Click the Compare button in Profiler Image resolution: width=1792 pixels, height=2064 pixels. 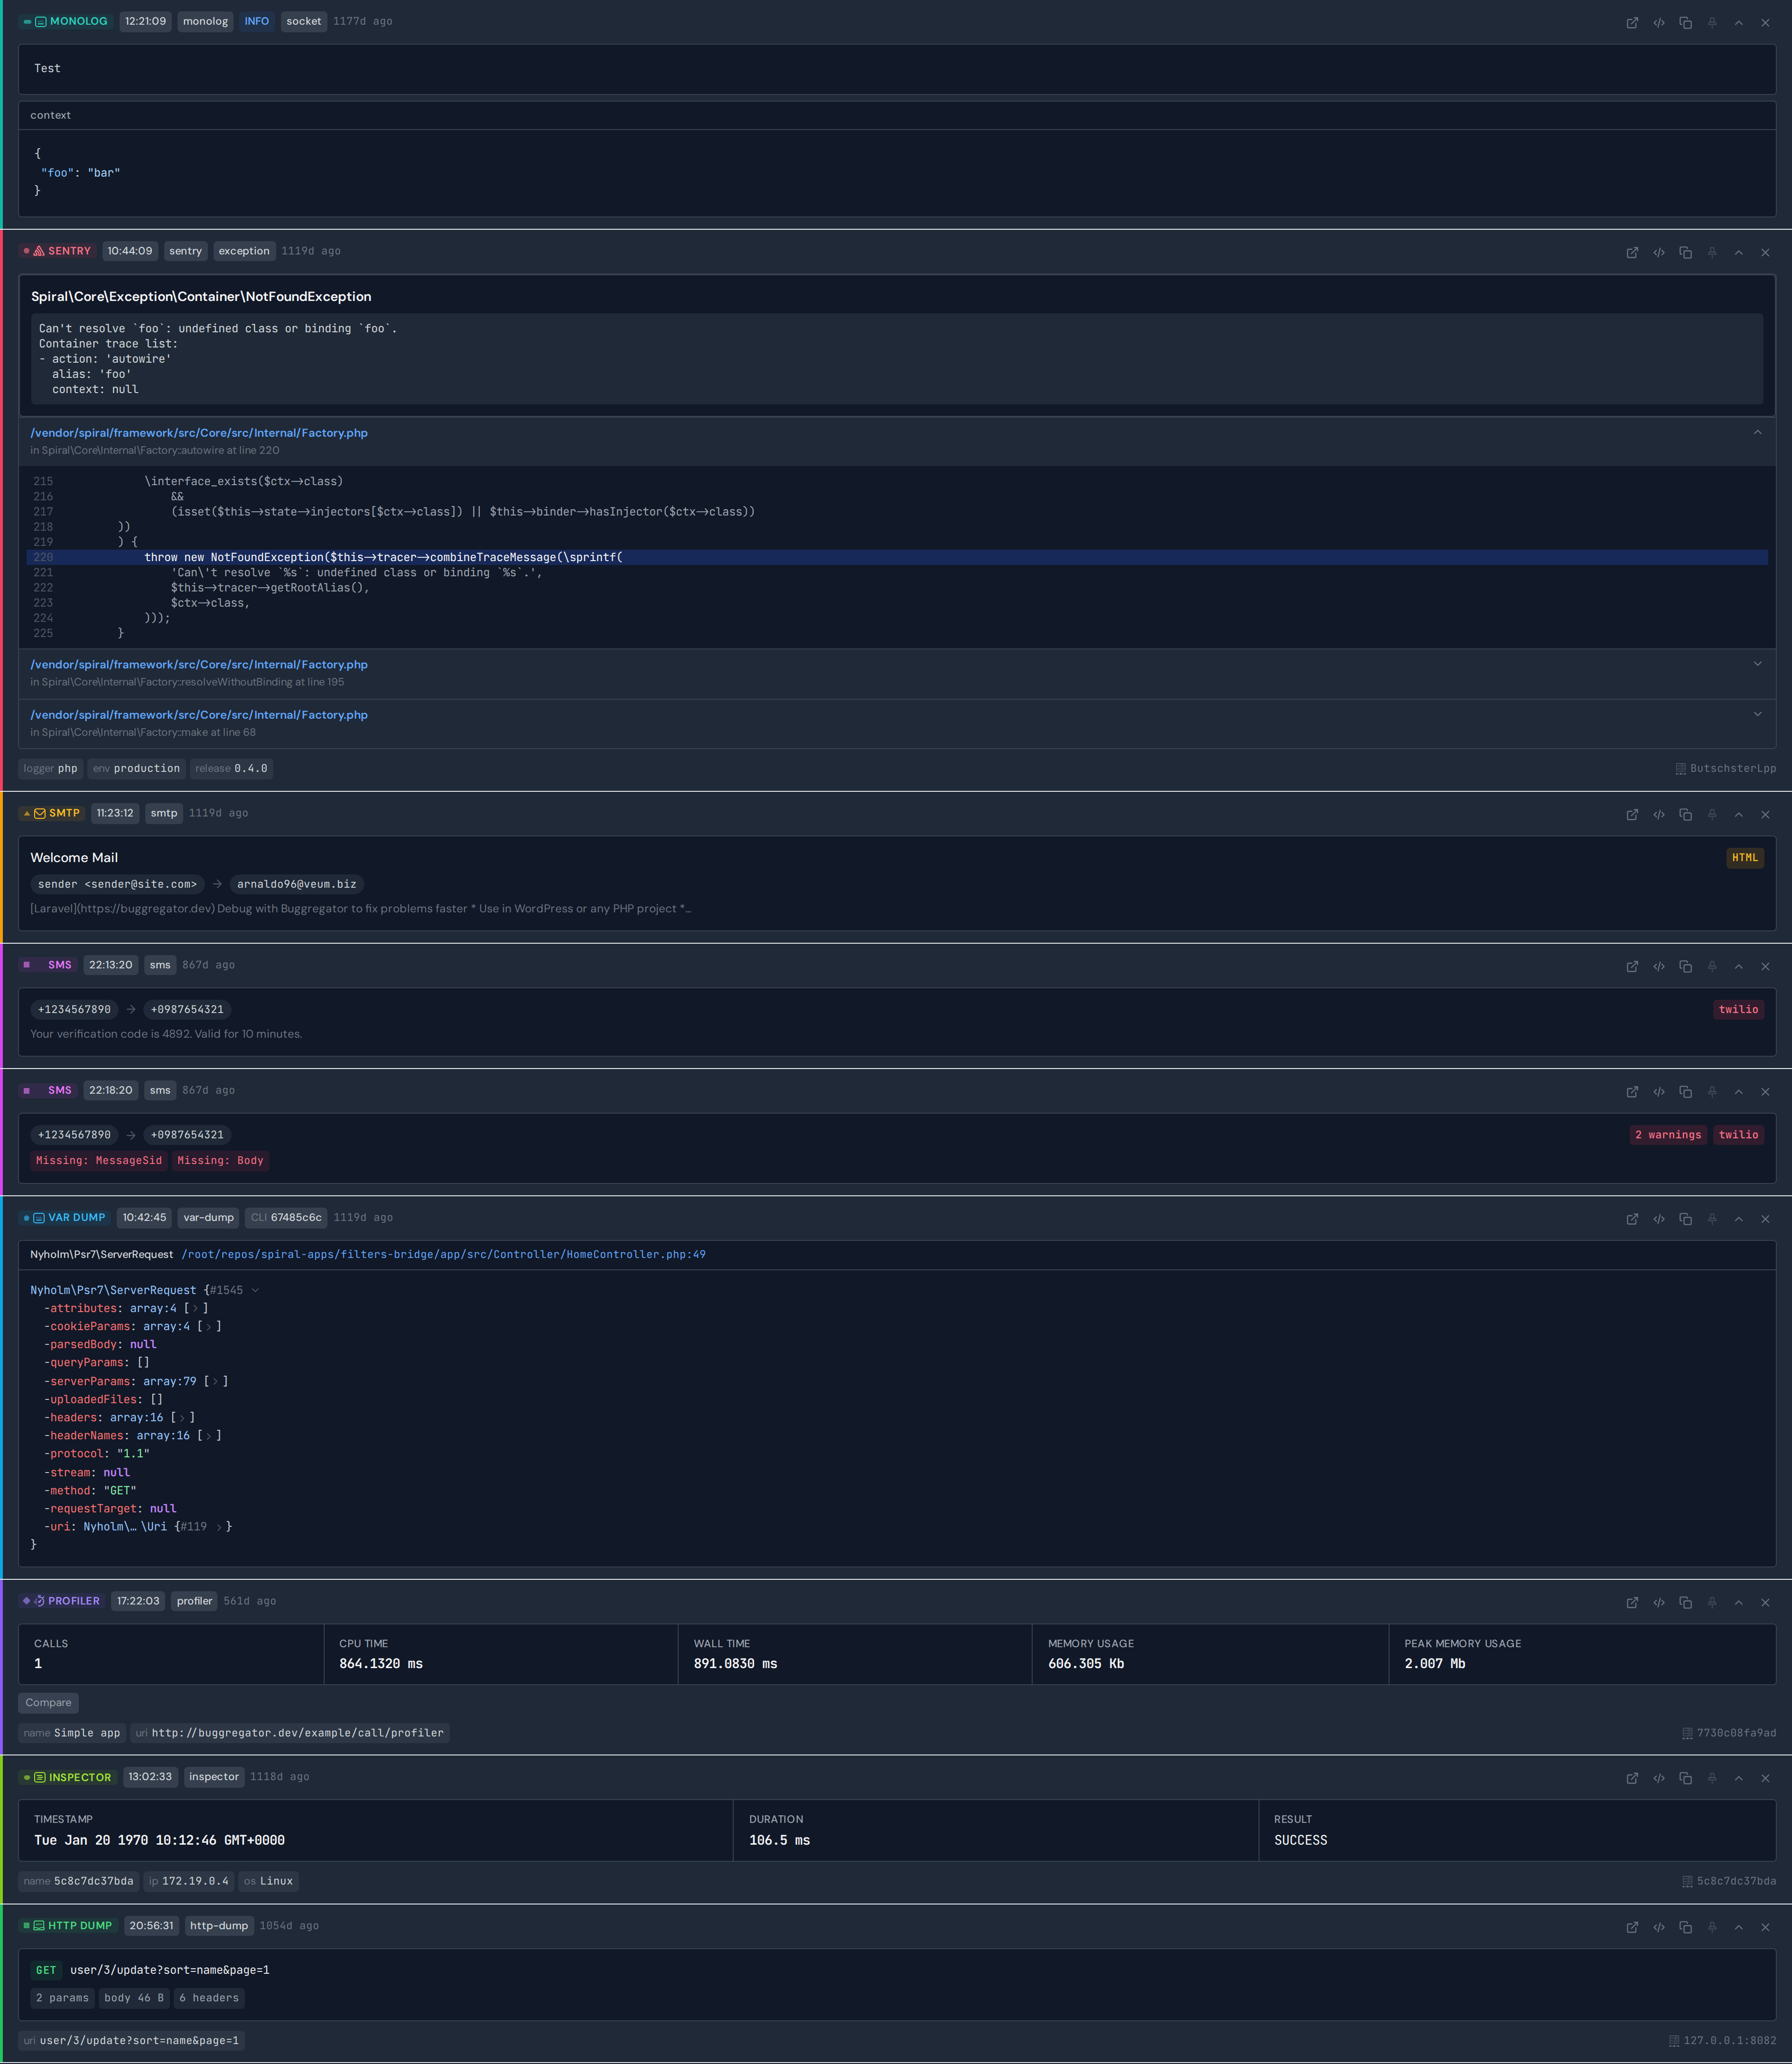[x=48, y=1702]
